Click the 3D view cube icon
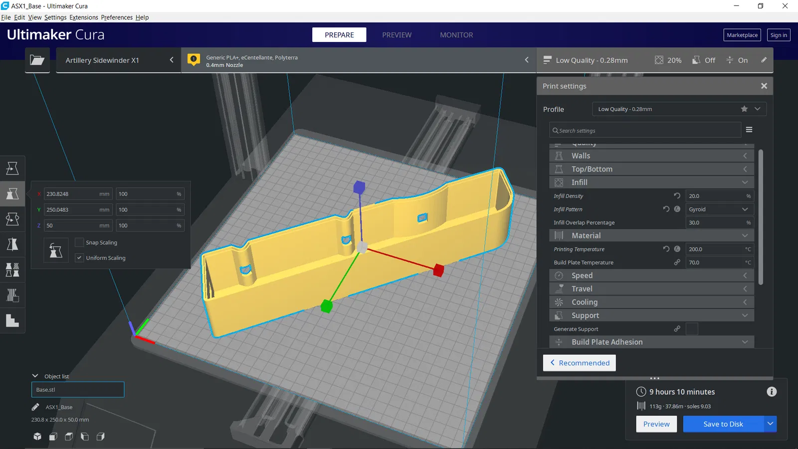Screen dimensions: 798x449 (x=37, y=437)
